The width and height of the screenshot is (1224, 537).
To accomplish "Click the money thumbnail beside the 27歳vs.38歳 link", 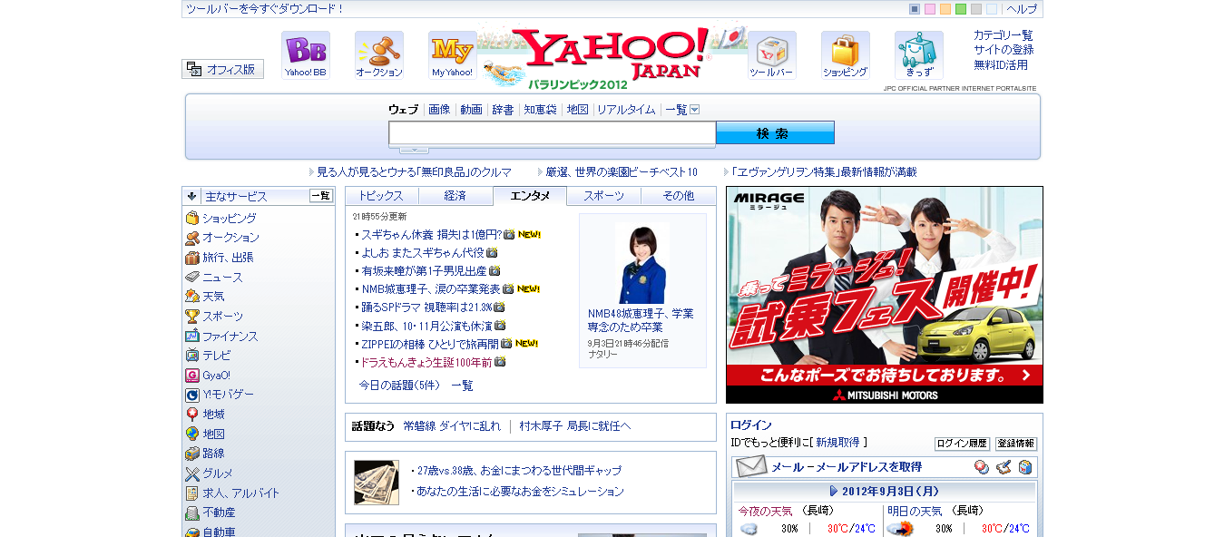I will pos(377,483).
